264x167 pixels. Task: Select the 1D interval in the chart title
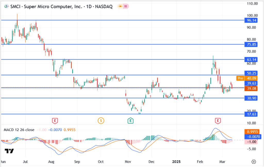pyautogui.click(x=89, y=7)
